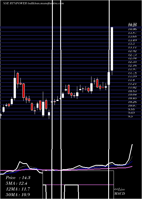Click the '<<Live MACD' label
142x199 pixels.
click(x=120, y=192)
